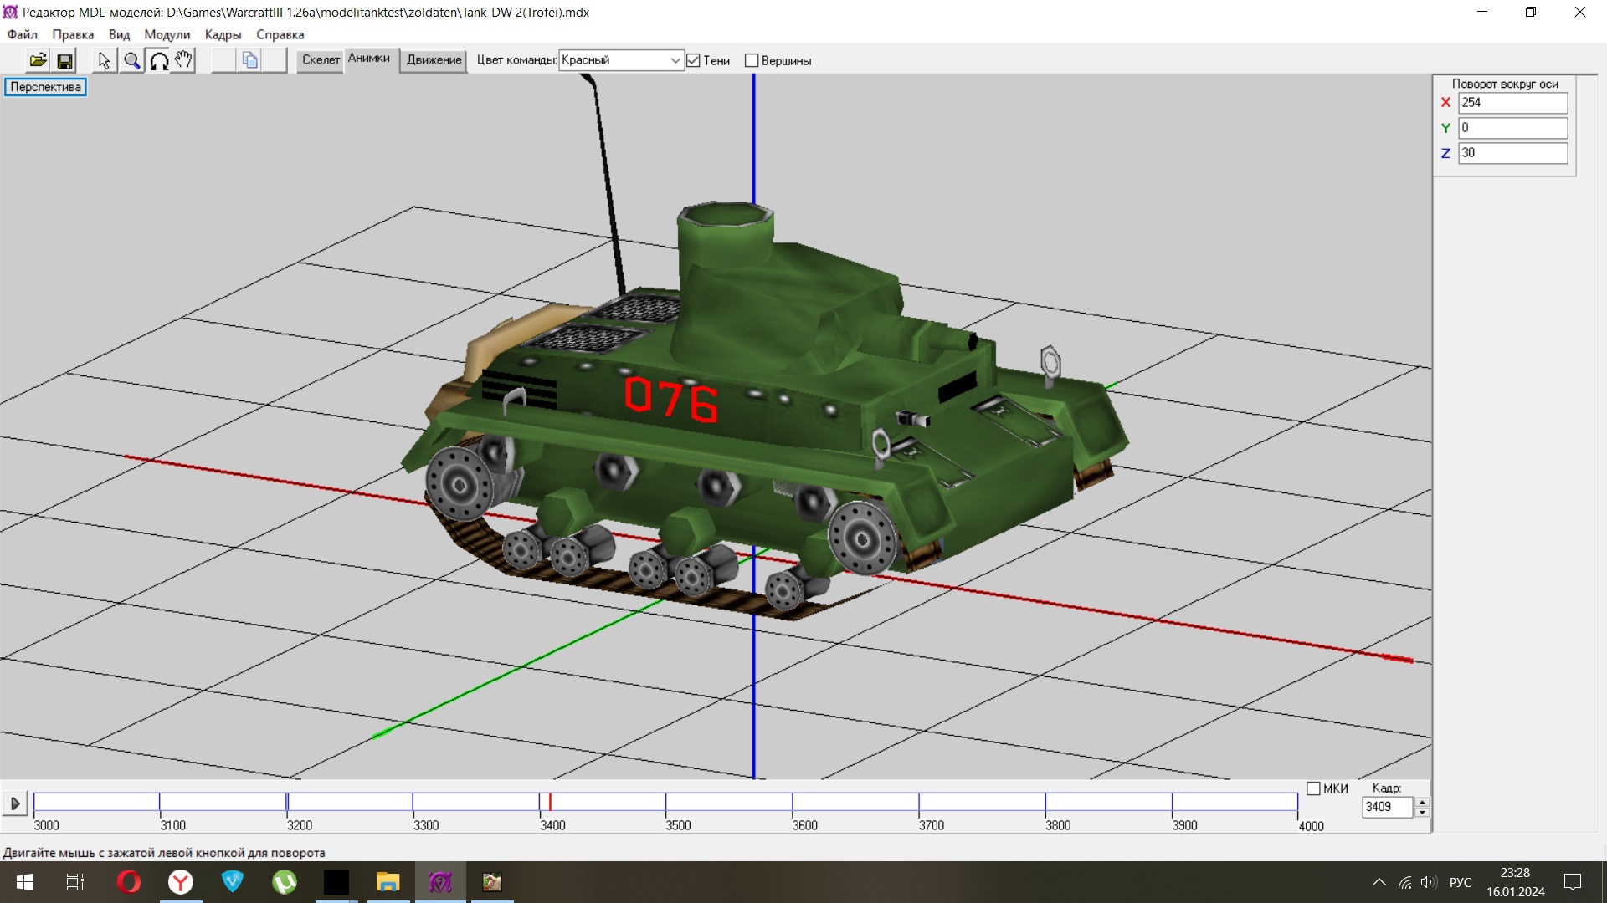
Task: Select the magnifier zoom tool
Action: 131,60
